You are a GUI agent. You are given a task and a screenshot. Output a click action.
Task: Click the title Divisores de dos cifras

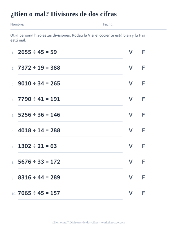click(x=84, y=14)
